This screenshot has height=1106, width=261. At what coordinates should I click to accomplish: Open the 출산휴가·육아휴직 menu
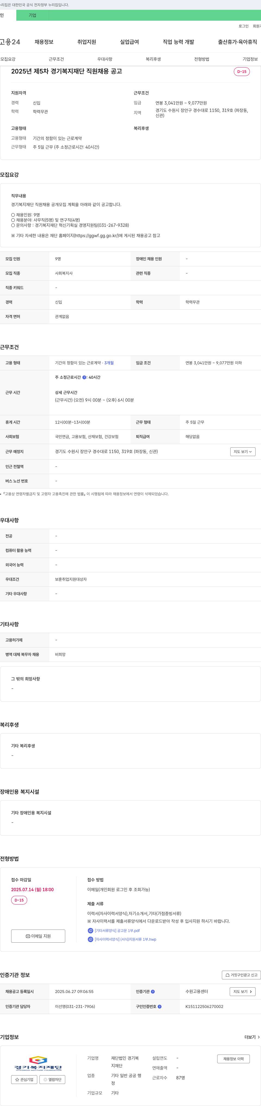[237, 42]
